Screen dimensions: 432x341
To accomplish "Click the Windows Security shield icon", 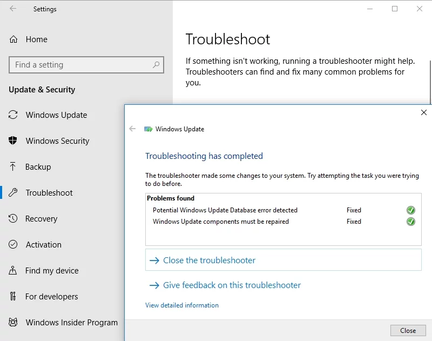I will point(13,141).
